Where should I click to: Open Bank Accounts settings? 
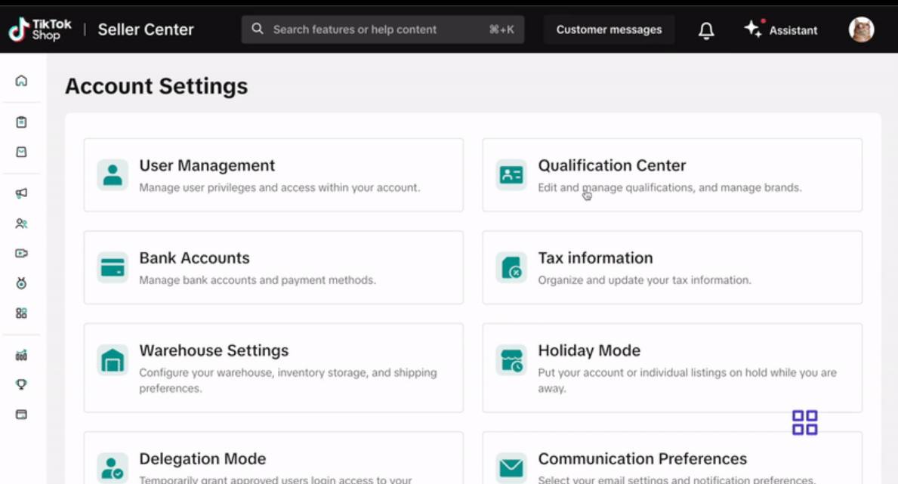coord(273,267)
